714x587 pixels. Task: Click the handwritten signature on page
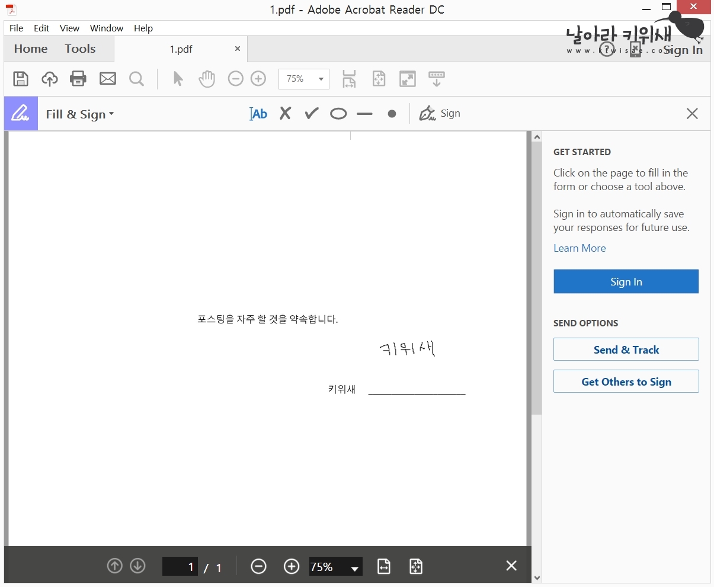[x=408, y=348]
